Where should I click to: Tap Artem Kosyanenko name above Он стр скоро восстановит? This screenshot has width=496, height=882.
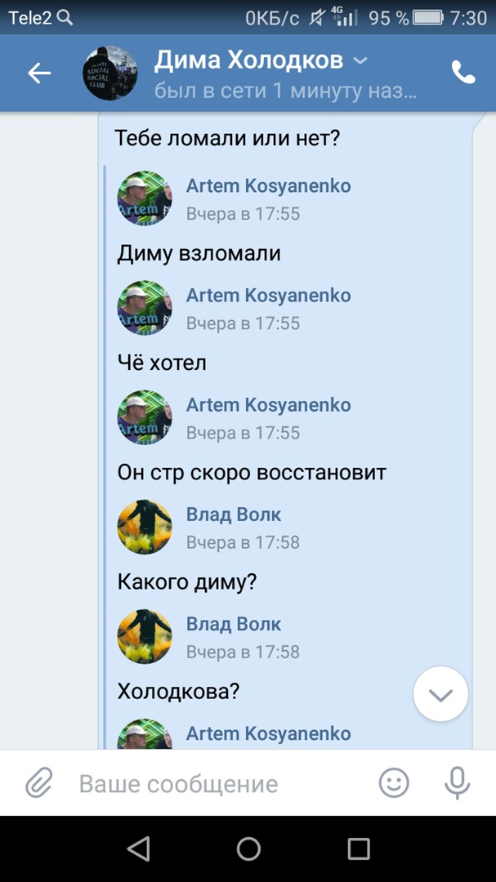click(x=269, y=404)
